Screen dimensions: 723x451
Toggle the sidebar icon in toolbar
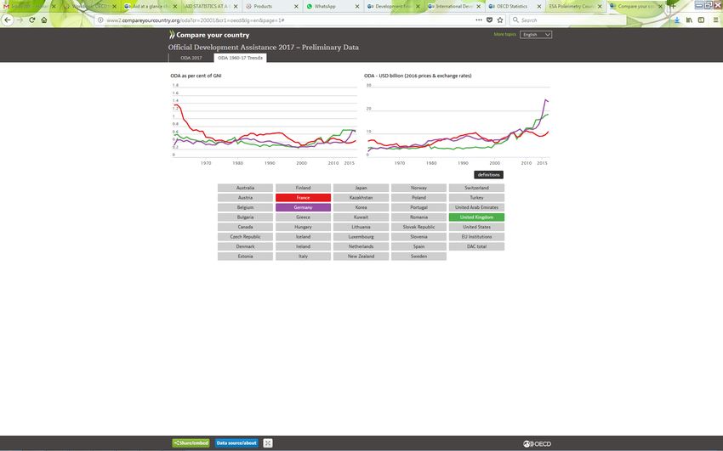tap(701, 20)
